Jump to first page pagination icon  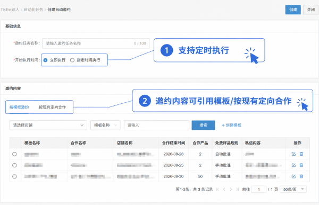click(x=217, y=190)
